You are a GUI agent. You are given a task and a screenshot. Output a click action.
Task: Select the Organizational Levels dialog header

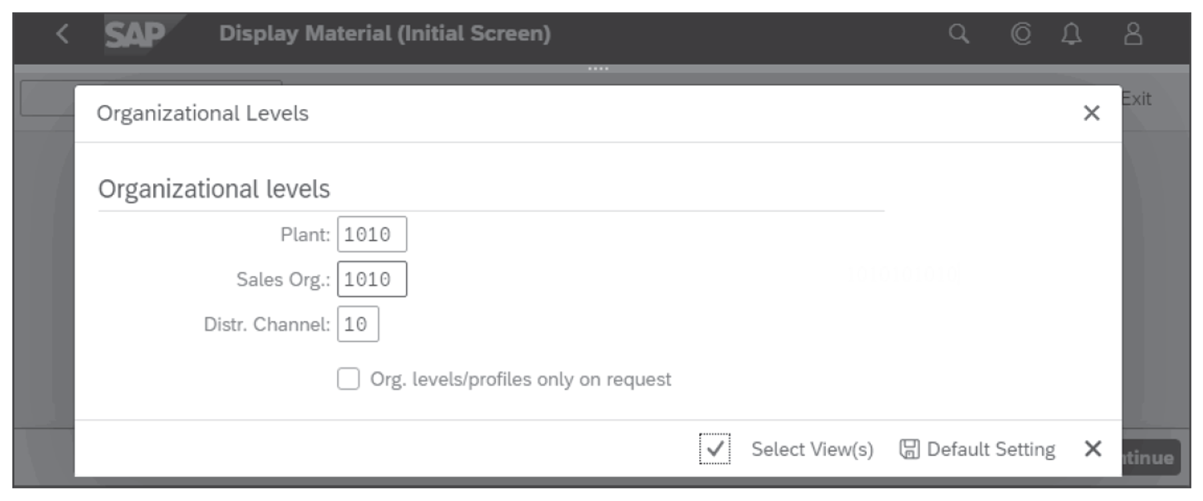(x=202, y=114)
